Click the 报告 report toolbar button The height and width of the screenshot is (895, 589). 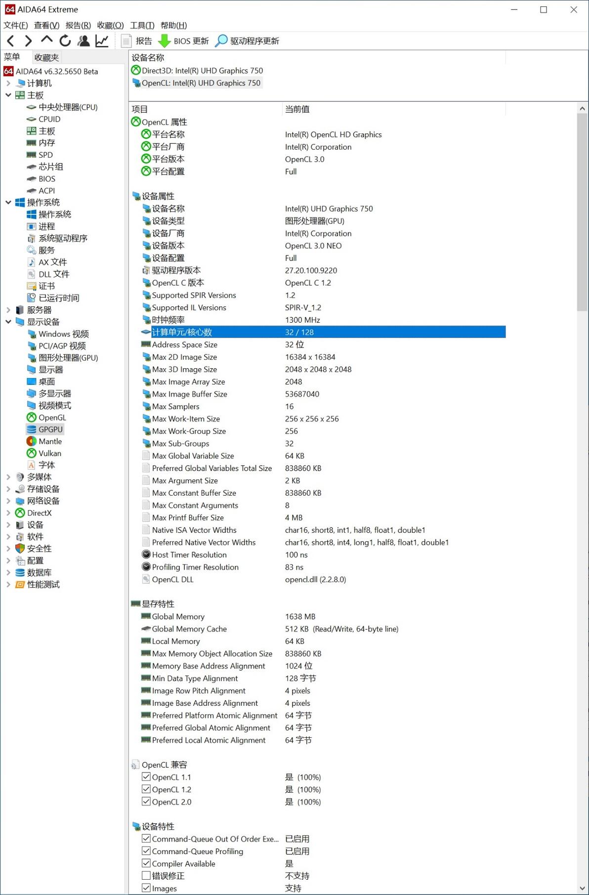[x=137, y=41]
